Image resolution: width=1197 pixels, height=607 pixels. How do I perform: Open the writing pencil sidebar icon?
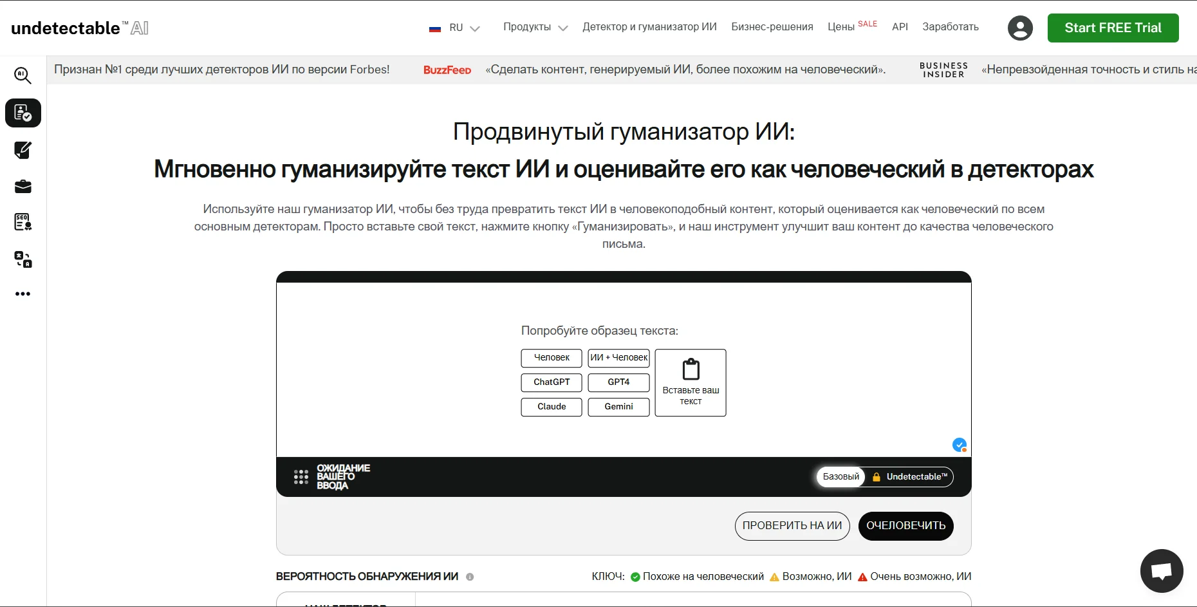point(23,150)
